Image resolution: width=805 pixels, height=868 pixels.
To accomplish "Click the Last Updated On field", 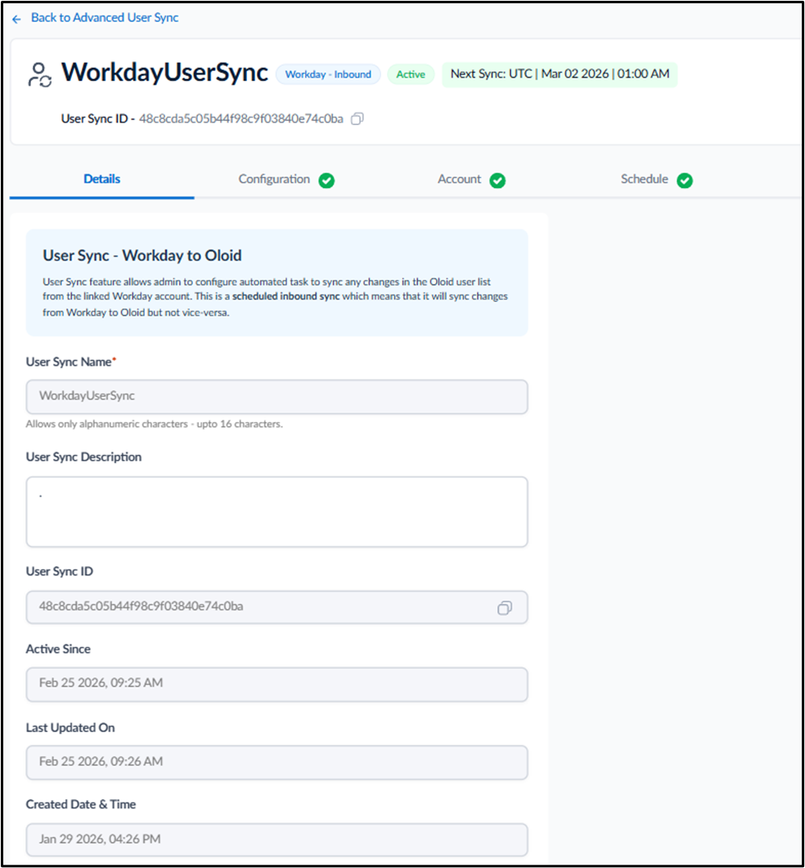I will click(277, 762).
